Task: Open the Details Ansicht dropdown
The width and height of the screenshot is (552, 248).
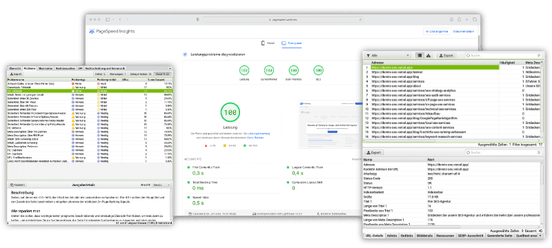Action: (162, 185)
